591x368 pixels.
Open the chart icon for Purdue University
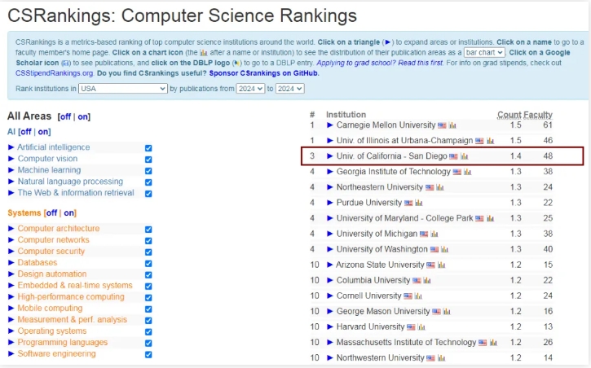pyautogui.click(x=419, y=204)
